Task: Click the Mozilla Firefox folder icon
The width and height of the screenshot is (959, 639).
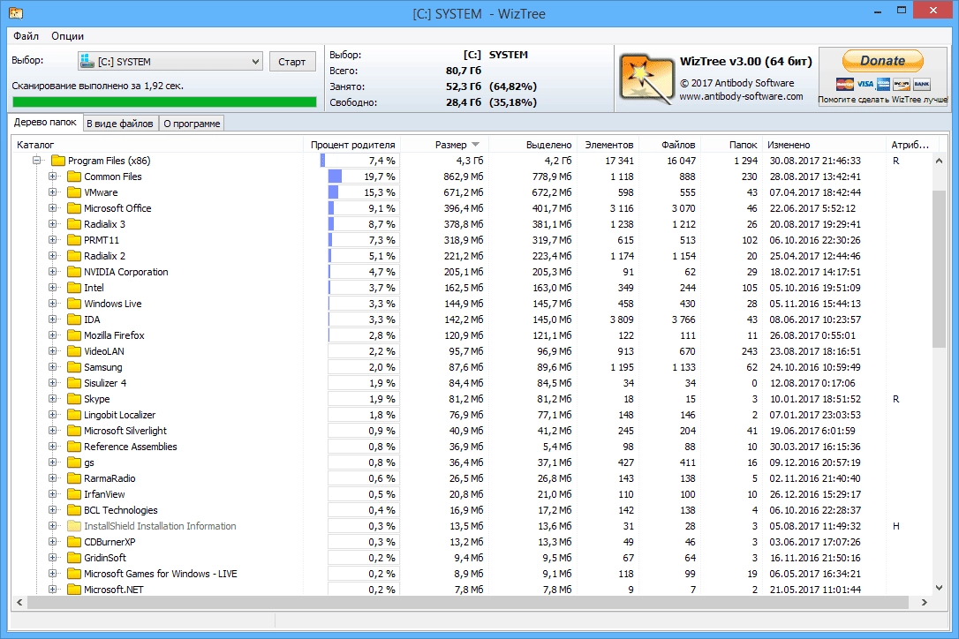Action: click(x=74, y=335)
